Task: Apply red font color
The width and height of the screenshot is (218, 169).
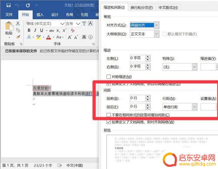Action: [x=49, y=37]
